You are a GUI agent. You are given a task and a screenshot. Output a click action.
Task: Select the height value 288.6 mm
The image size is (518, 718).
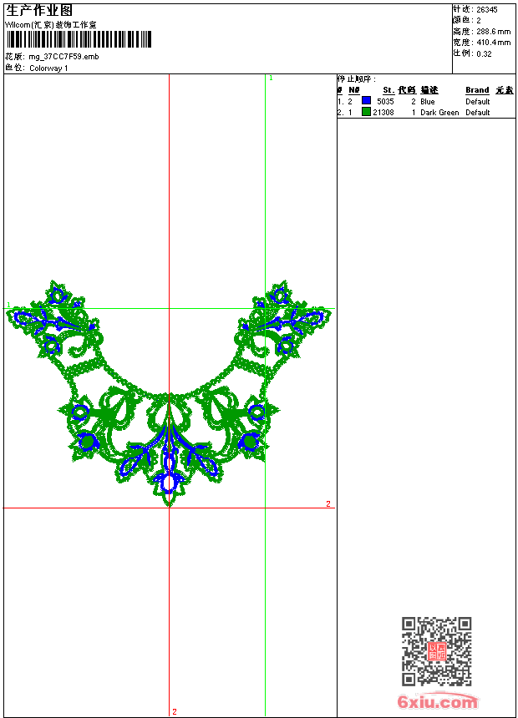493,32
